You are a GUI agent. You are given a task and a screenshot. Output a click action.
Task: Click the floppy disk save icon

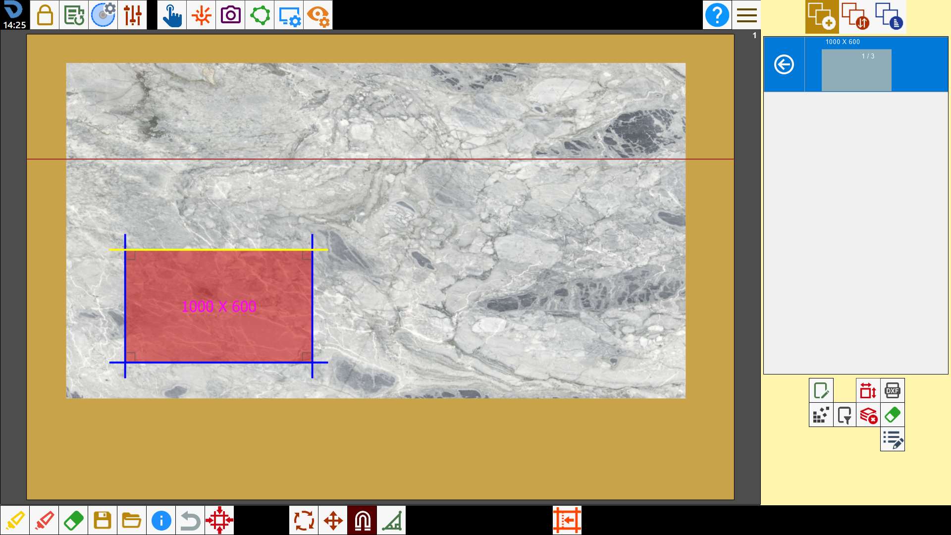click(103, 520)
